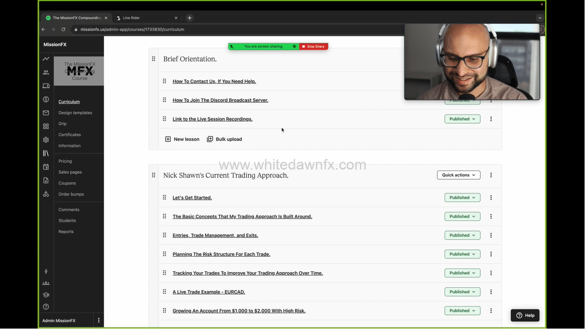Select Design templates in course menu
Image resolution: width=585 pixels, height=329 pixels.
(x=75, y=113)
